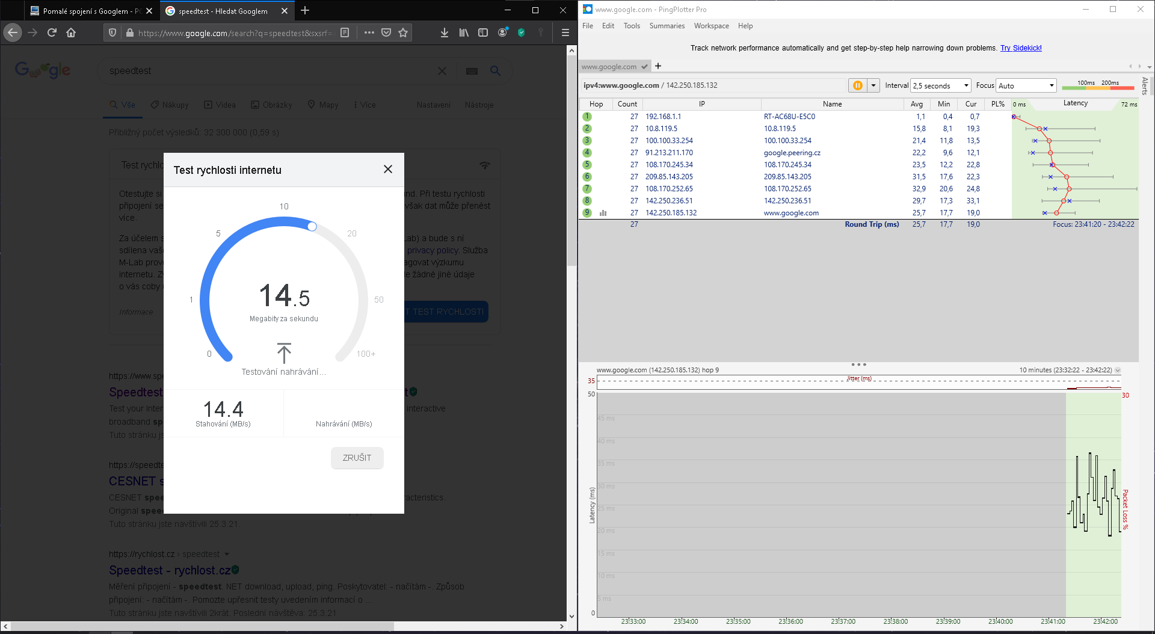Add a new target tab in PingPlotter
The image size is (1155, 634).
pyautogui.click(x=658, y=66)
